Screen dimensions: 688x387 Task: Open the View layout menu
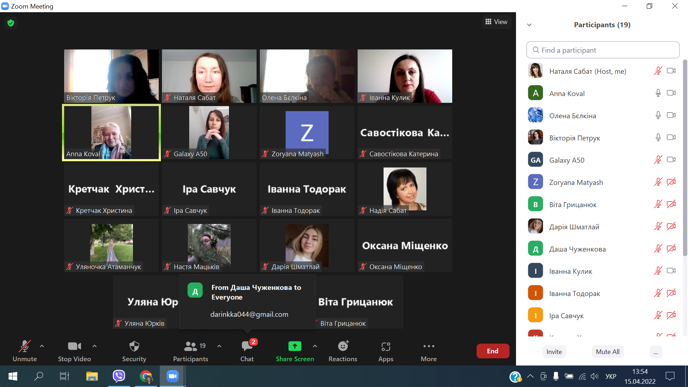[496, 22]
